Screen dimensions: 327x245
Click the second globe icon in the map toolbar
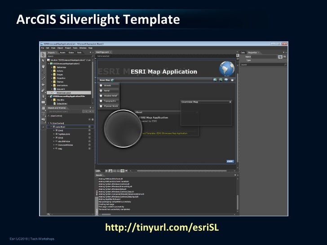(x=221, y=80)
